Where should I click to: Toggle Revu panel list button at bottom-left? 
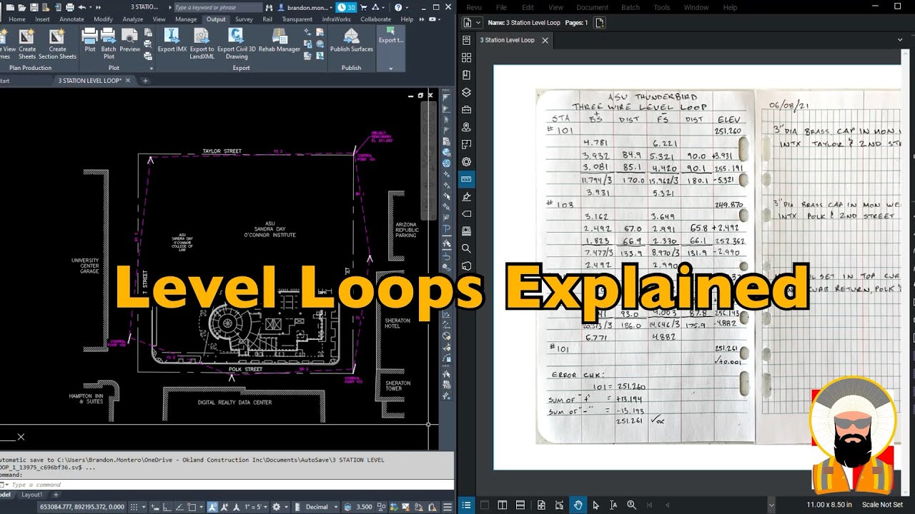pos(466,505)
